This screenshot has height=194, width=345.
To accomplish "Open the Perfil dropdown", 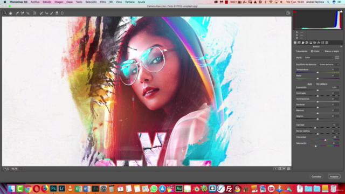I will coord(319,58).
